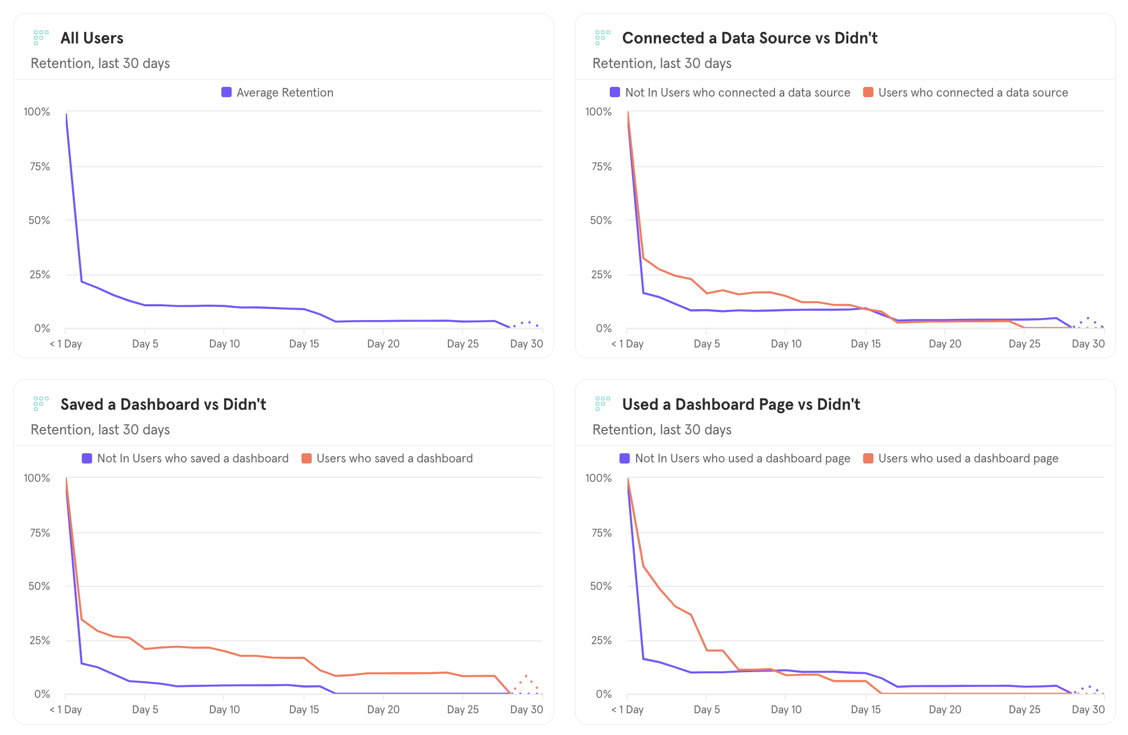Image resolution: width=1128 pixels, height=735 pixels.
Task: Toggle 'Not In Users who saved a dashboard' series
Action: [193, 458]
